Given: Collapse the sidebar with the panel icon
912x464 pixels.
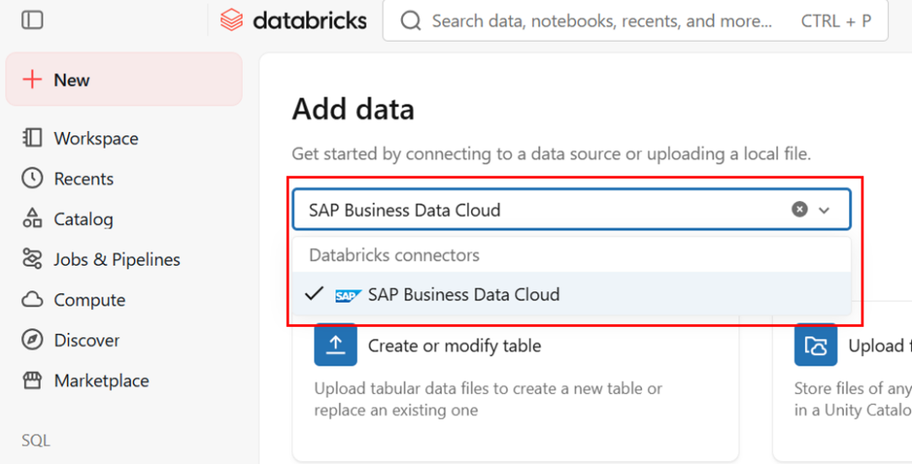Looking at the screenshot, I should tap(32, 19).
